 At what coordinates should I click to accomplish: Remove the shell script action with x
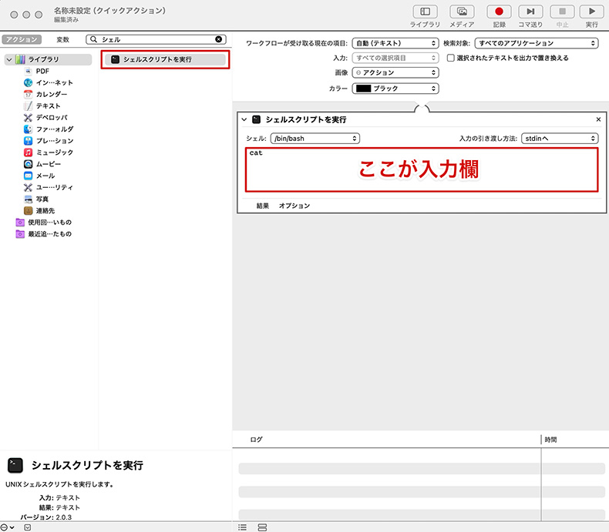point(598,119)
